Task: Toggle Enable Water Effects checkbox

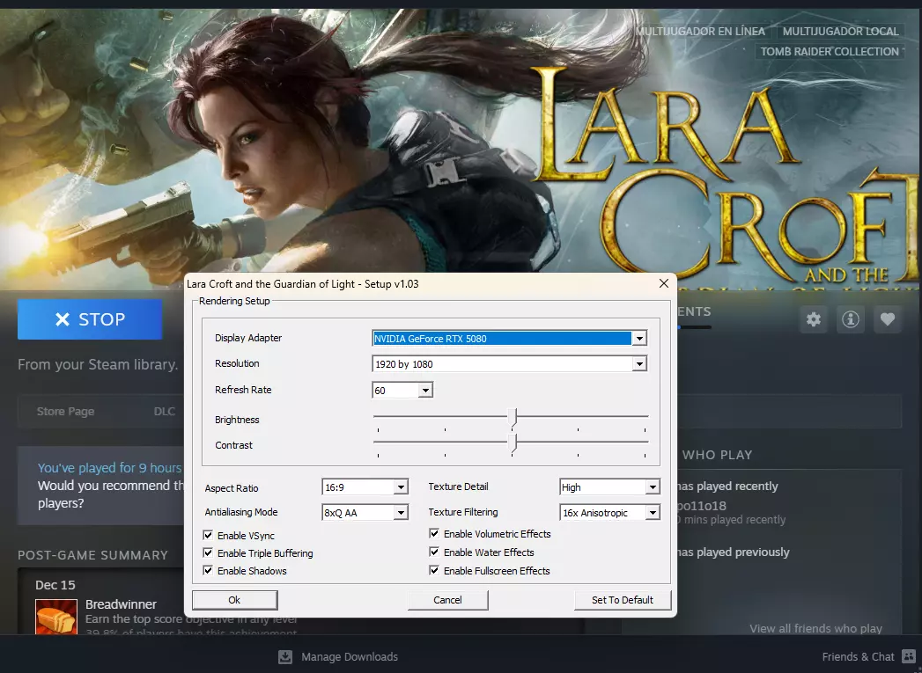Action: click(x=435, y=552)
